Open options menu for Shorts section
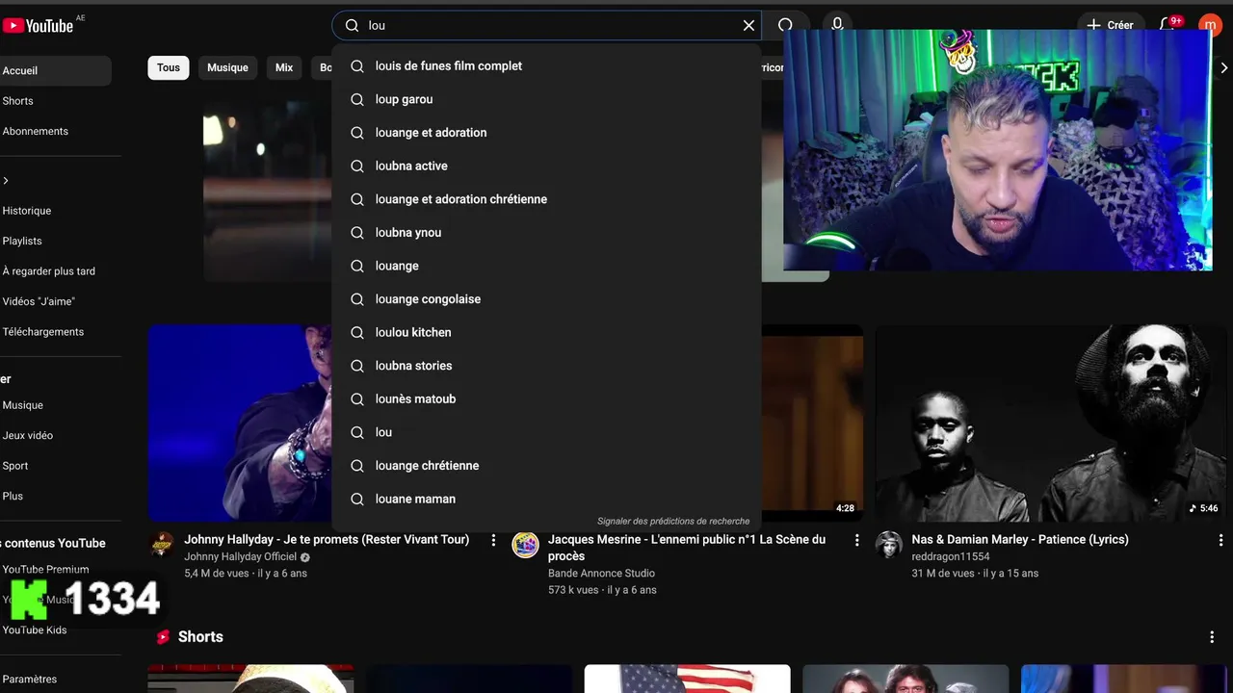Viewport: 1233px width, 693px height. (x=1212, y=637)
